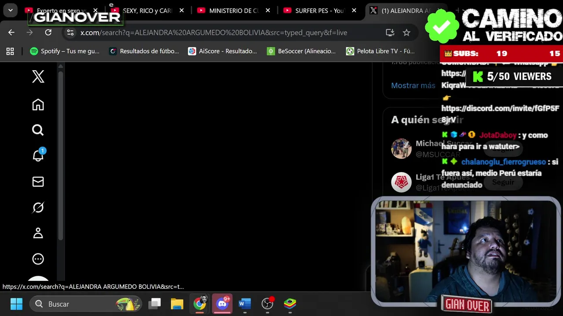Open X More options circle icon
563x316 pixels.
pos(38,259)
